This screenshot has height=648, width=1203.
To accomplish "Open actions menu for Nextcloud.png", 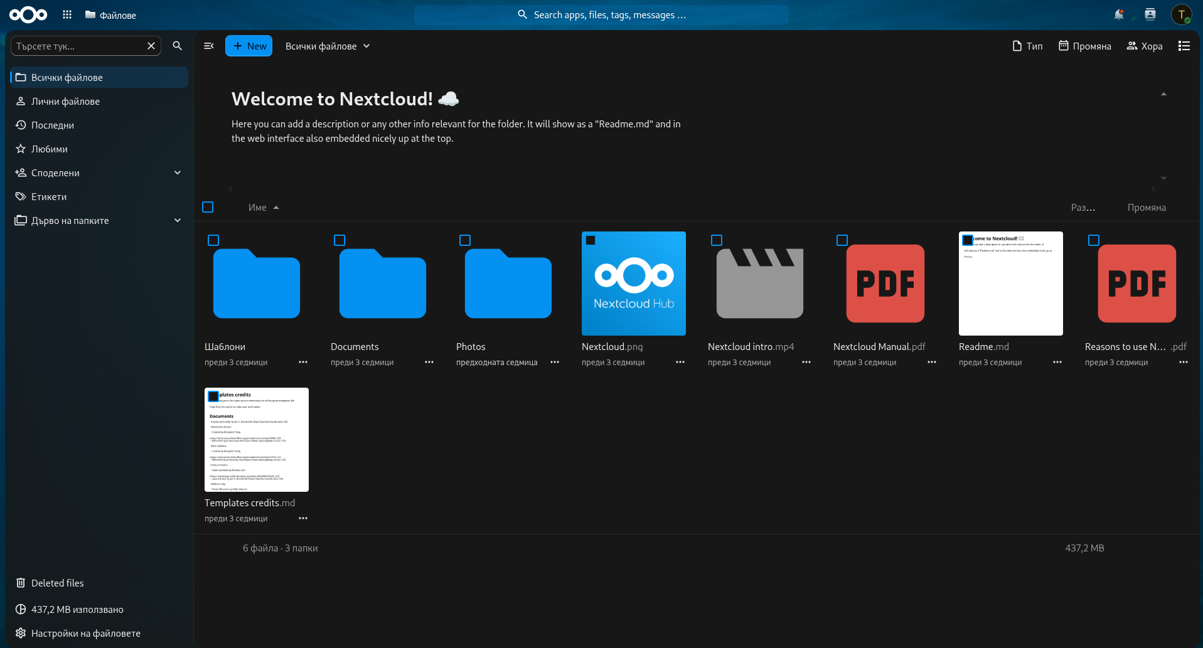I will click(x=680, y=362).
